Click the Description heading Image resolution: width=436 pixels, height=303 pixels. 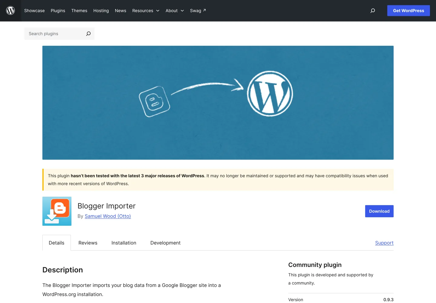[63, 270]
